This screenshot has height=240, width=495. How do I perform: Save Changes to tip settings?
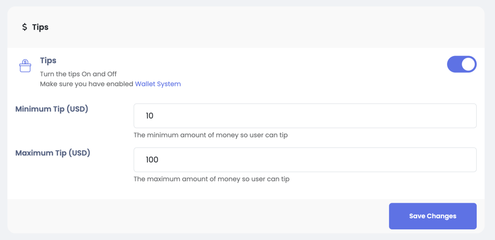[433, 216]
